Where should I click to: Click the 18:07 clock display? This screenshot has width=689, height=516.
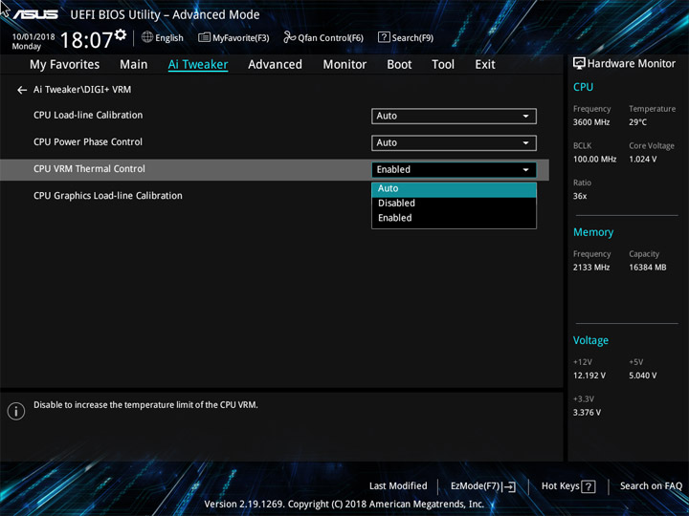[86, 40]
